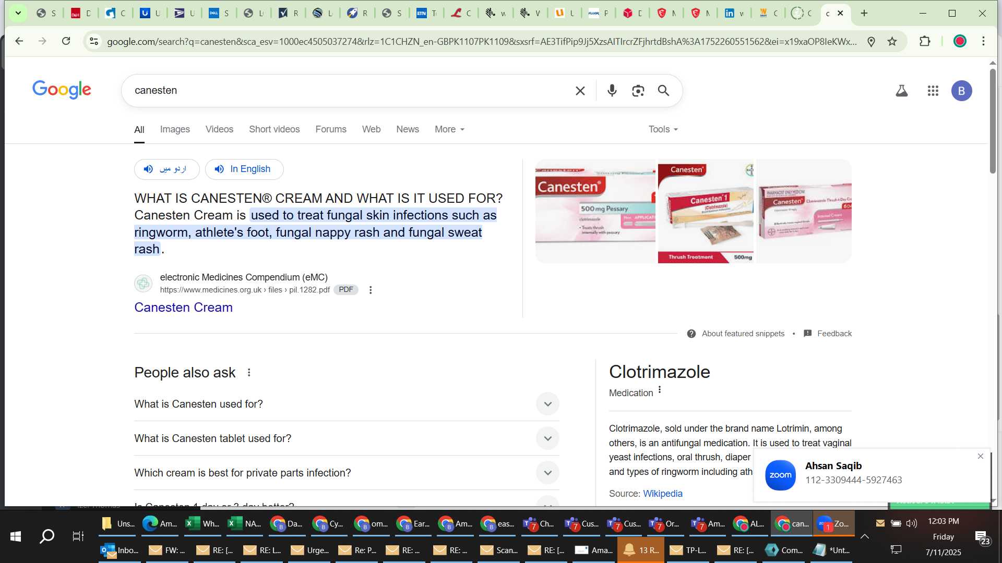The height and width of the screenshot is (563, 1002).
Task: Play snippet audio In English
Action: pos(244,169)
